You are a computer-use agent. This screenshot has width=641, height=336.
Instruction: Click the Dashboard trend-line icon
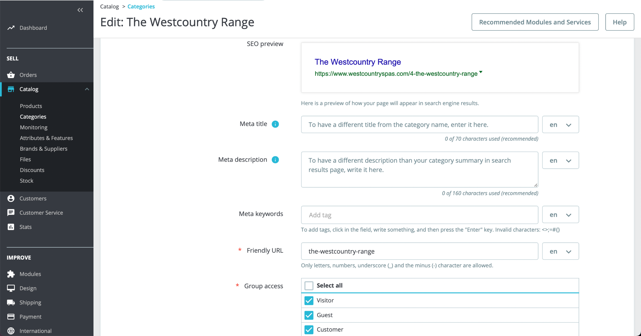pos(11,28)
